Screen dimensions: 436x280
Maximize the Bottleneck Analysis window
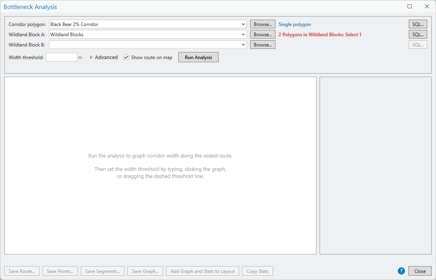(409, 6)
